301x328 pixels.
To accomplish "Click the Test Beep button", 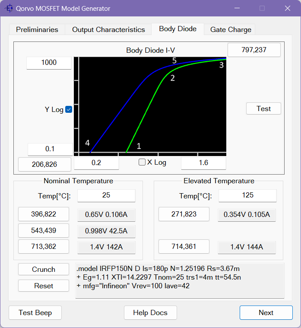I will (35, 312).
